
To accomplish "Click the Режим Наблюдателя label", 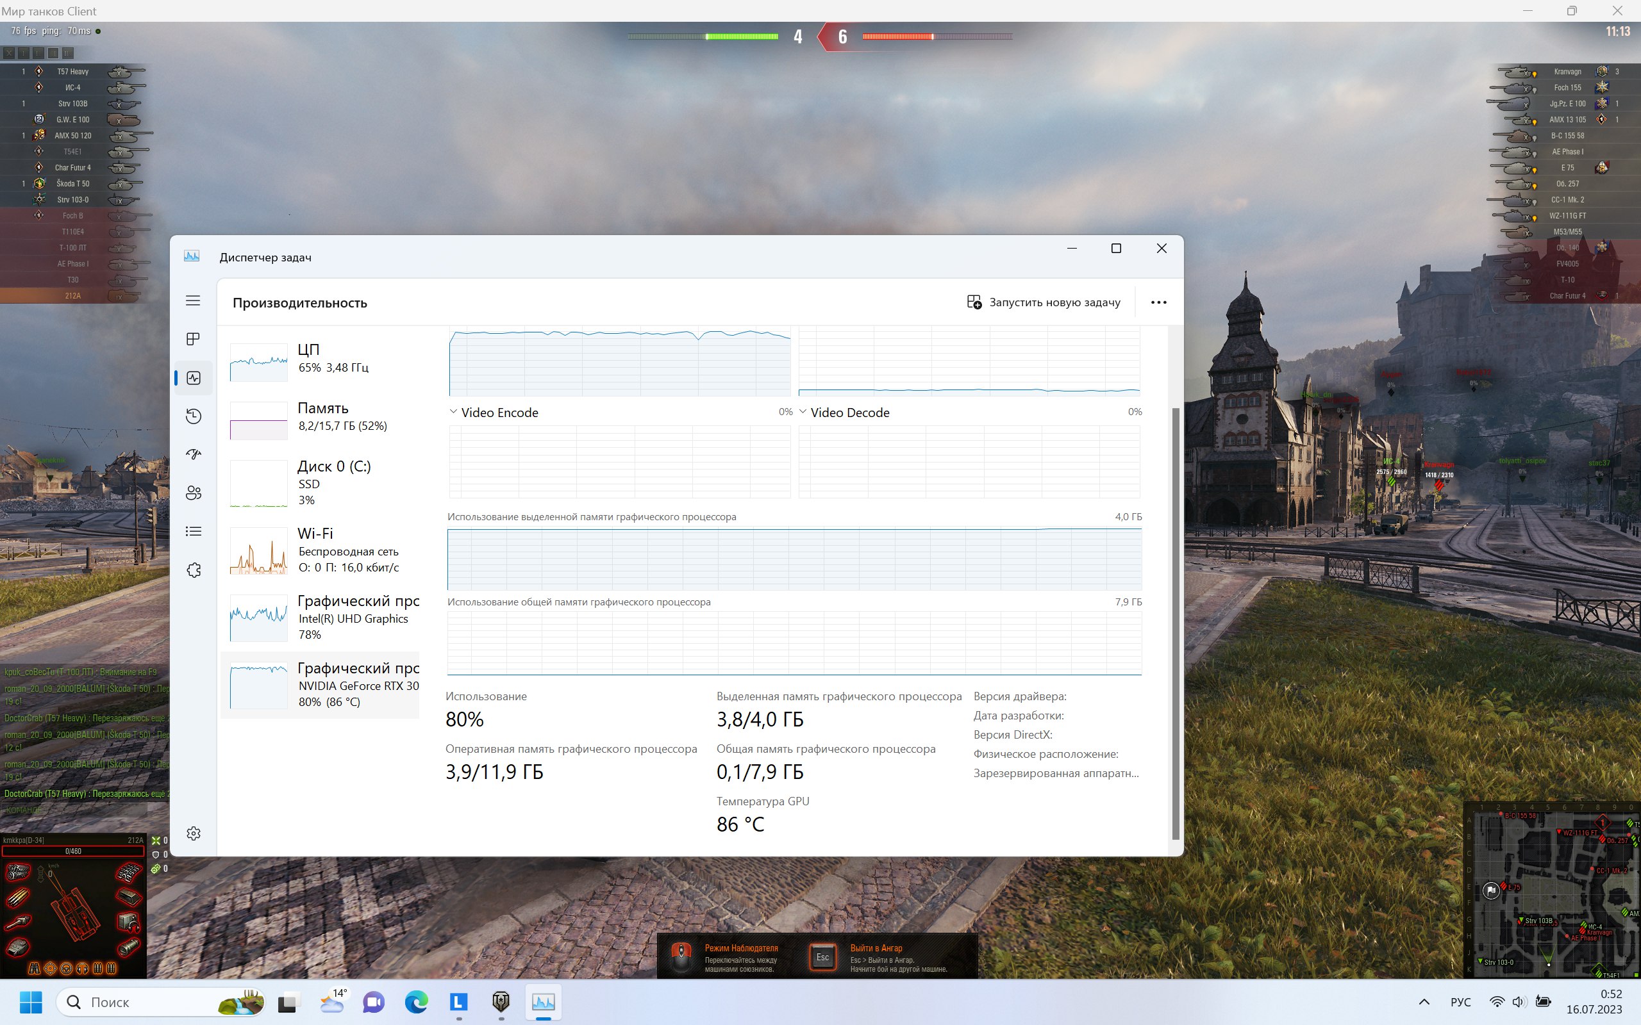I will click(741, 948).
